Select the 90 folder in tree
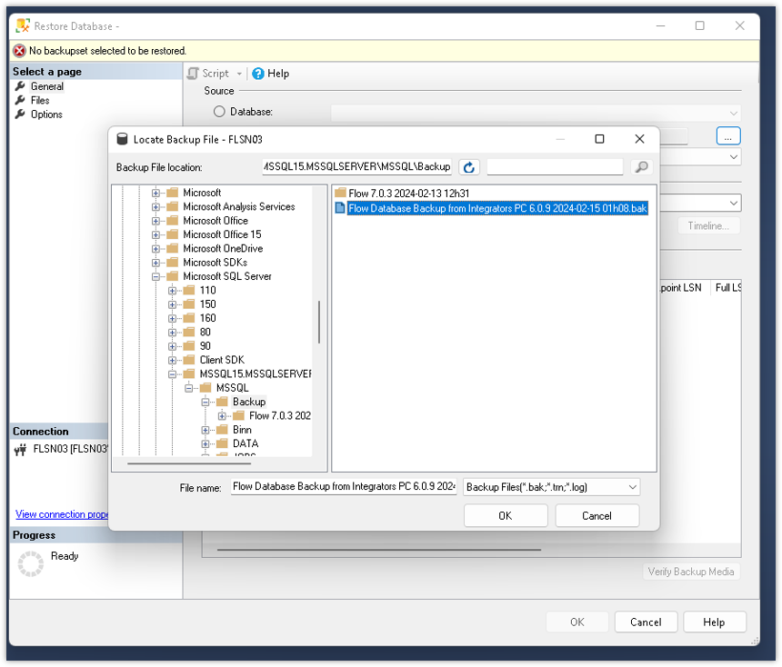 pyautogui.click(x=205, y=346)
